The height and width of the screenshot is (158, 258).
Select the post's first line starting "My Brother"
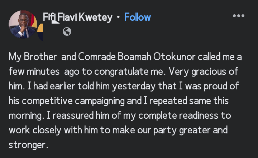click(x=125, y=57)
